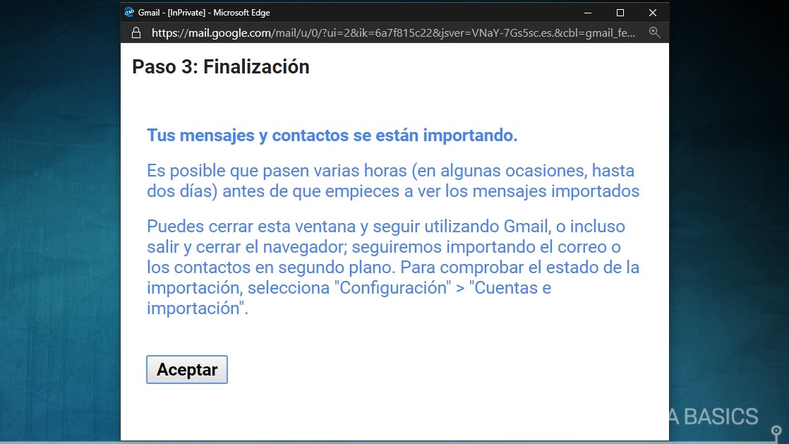Viewport: 789px width, 444px height.
Task: Click the heading "Paso 3: Finalización"
Action: [x=220, y=66]
